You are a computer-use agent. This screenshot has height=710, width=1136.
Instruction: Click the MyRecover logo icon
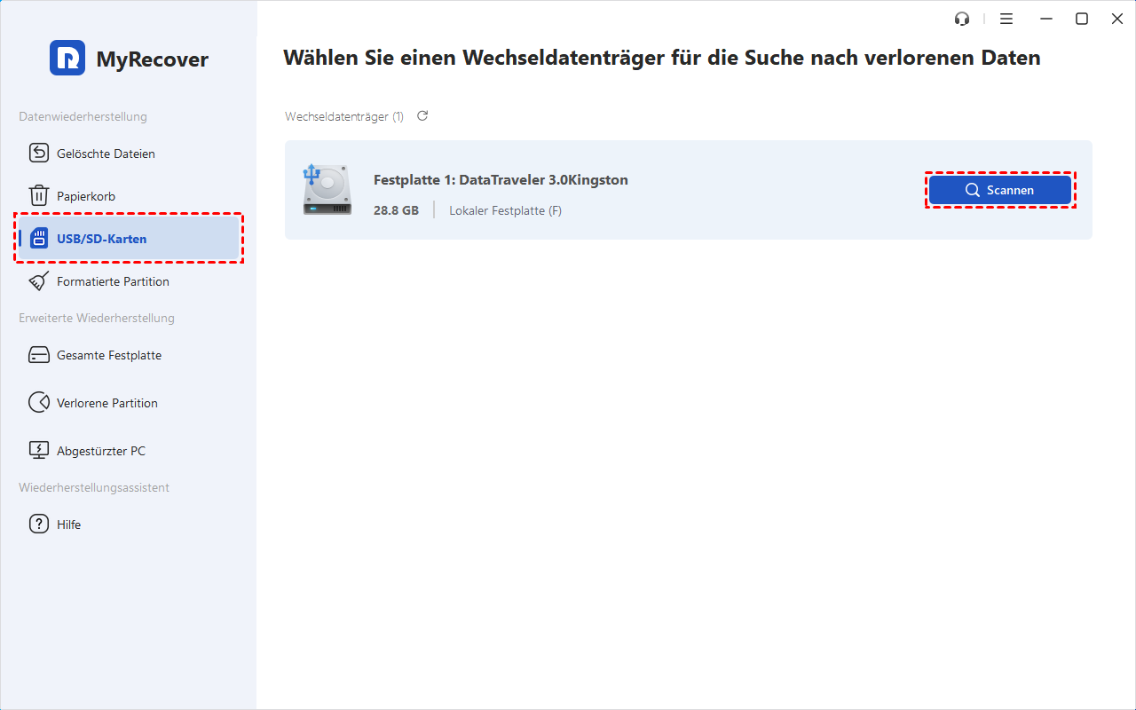tap(67, 59)
